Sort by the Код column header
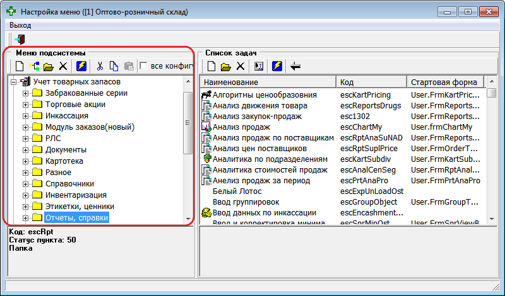 (371, 83)
